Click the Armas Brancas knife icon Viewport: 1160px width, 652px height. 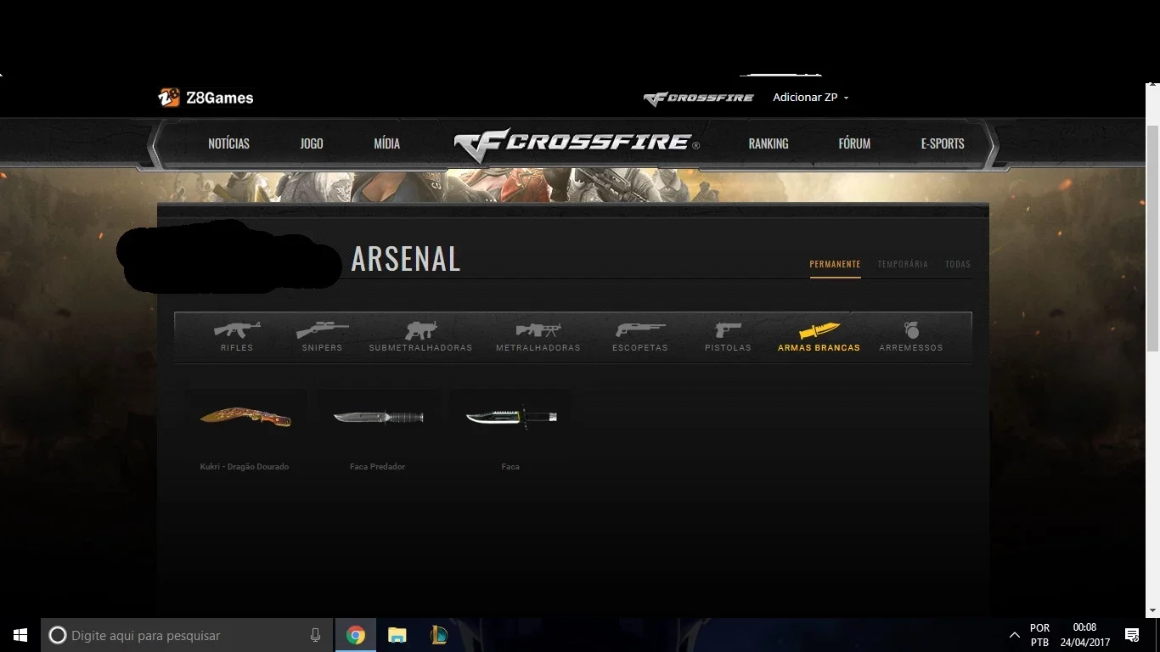coord(819,330)
